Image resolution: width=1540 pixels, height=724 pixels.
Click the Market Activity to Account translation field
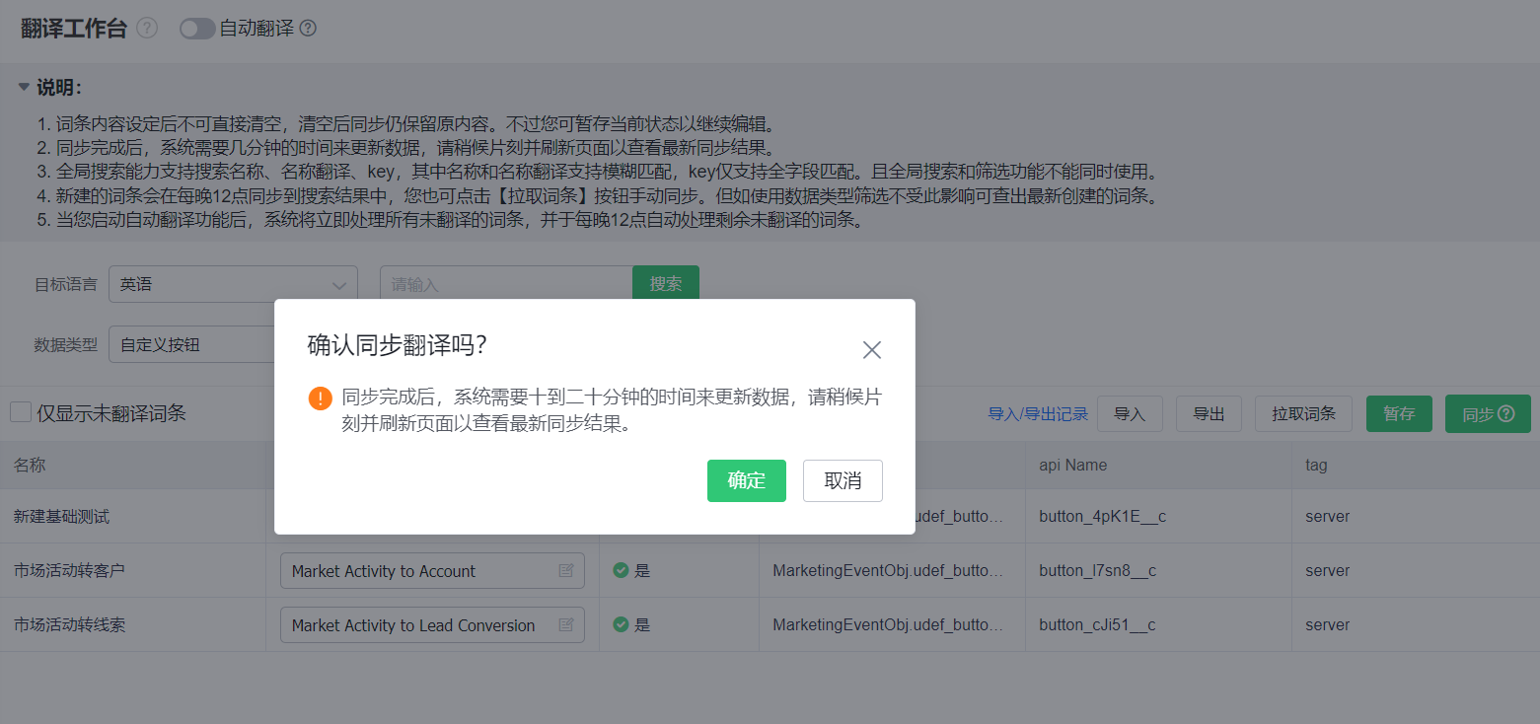coord(432,571)
